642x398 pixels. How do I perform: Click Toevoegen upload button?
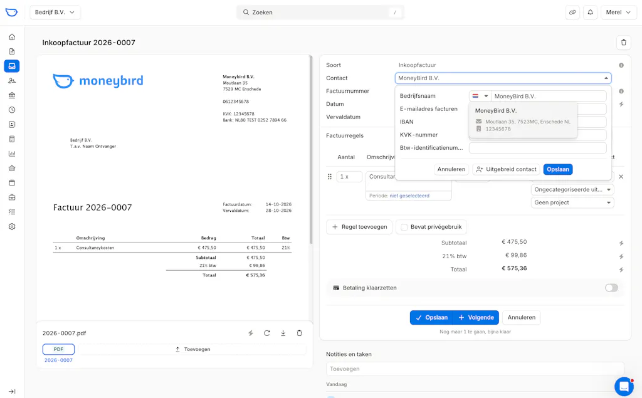pyautogui.click(x=192, y=349)
